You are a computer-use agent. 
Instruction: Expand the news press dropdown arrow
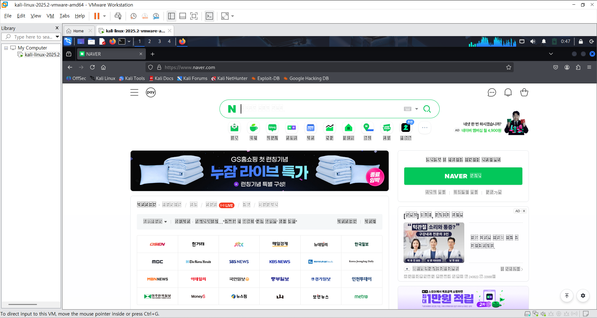click(x=165, y=222)
